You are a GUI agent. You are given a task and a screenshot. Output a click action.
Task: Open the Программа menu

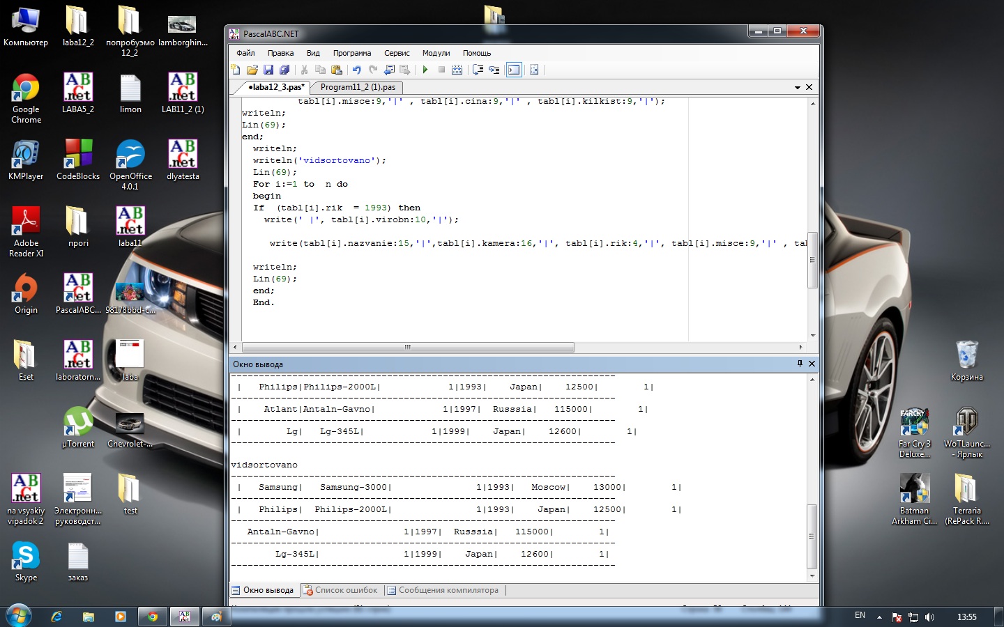(x=351, y=53)
